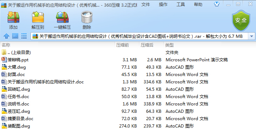Click the 274.0 KB size of 装配图.dwg

click(128, 126)
